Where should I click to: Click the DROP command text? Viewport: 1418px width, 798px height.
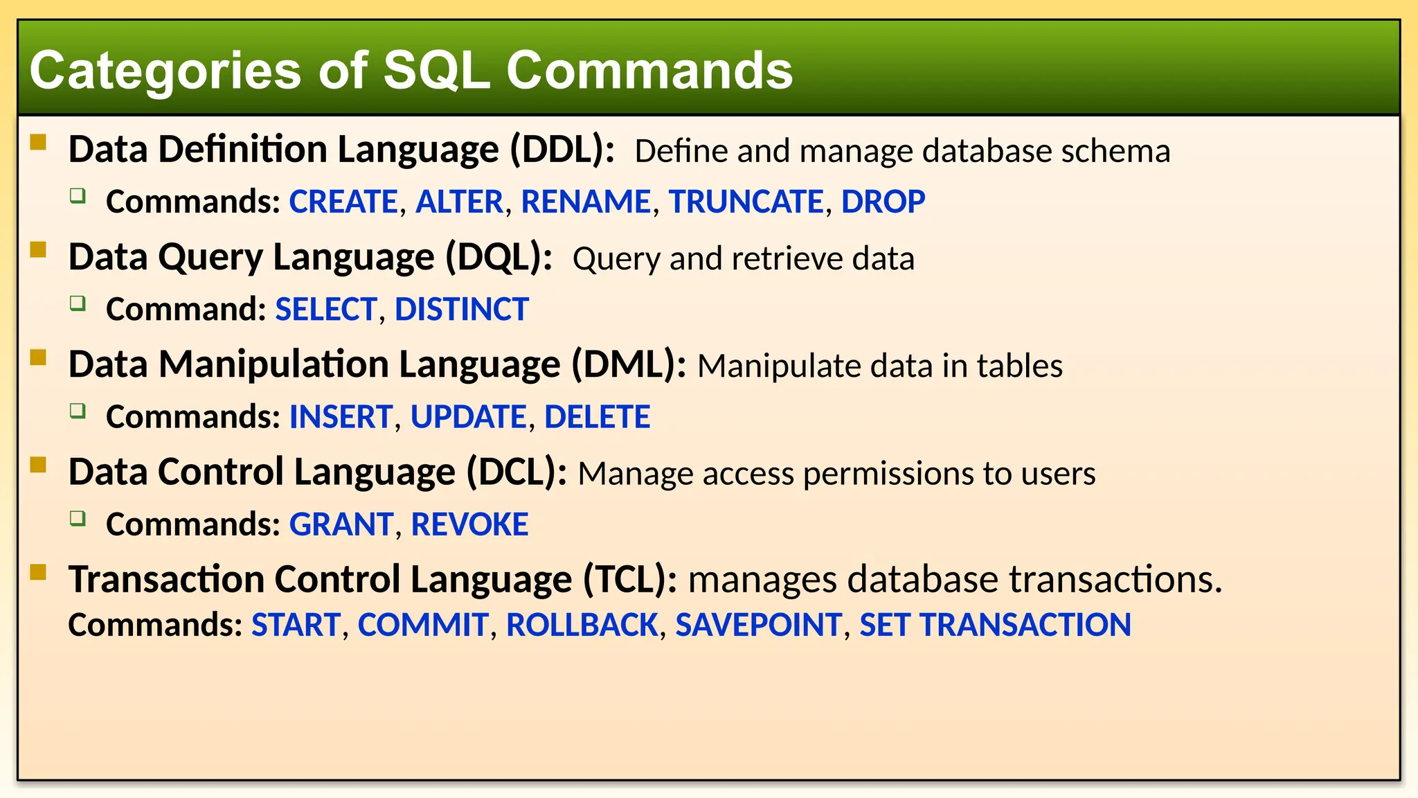883,202
